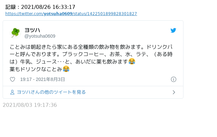Click the right chevron arrow in card footer

pos(174,92)
